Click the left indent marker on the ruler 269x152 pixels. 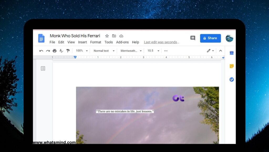[75, 57]
